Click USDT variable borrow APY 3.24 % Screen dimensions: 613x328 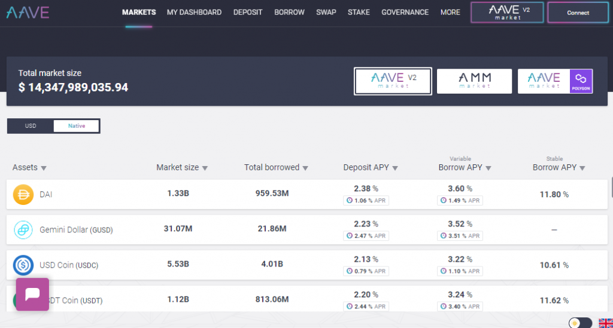coord(460,295)
